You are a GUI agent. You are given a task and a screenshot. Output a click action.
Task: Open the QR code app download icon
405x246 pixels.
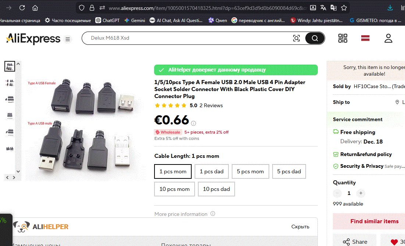point(342,38)
